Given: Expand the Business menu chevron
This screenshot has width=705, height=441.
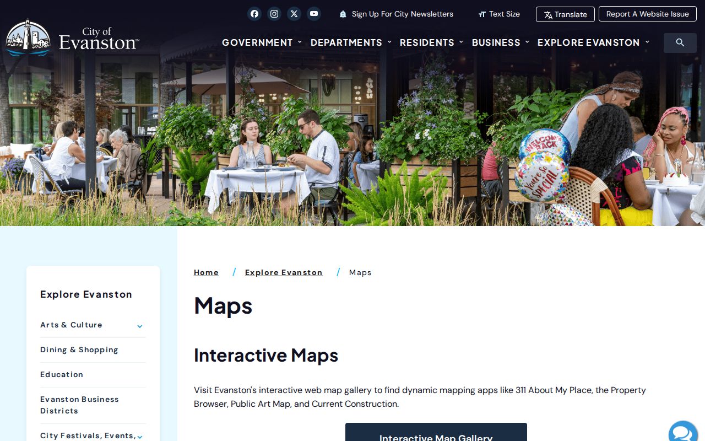Looking at the screenshot, I should click(527, 42).
